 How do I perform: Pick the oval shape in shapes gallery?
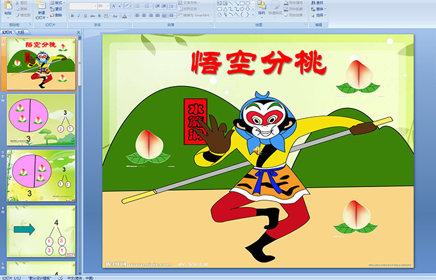click(x=247, y=3)
